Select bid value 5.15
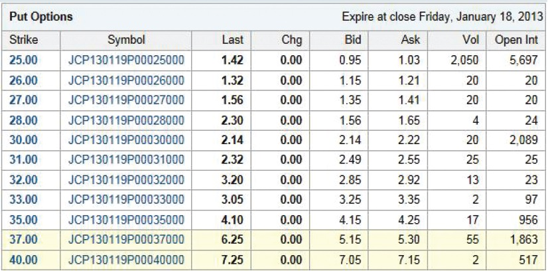548x271 pixels. tap(350, 240)
